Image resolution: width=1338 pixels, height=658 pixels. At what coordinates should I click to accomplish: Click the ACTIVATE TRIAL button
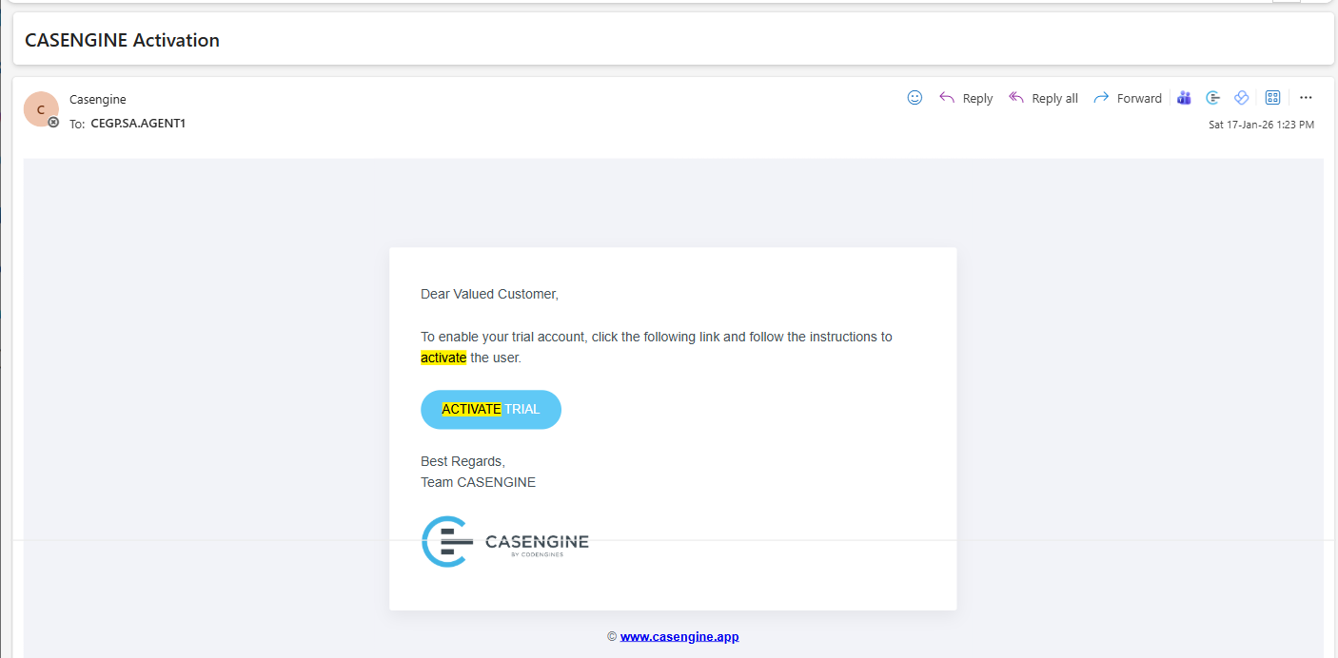coord(491,410)
